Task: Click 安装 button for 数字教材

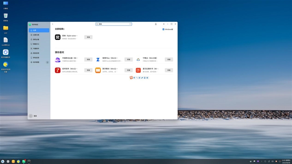Action: 128,70
